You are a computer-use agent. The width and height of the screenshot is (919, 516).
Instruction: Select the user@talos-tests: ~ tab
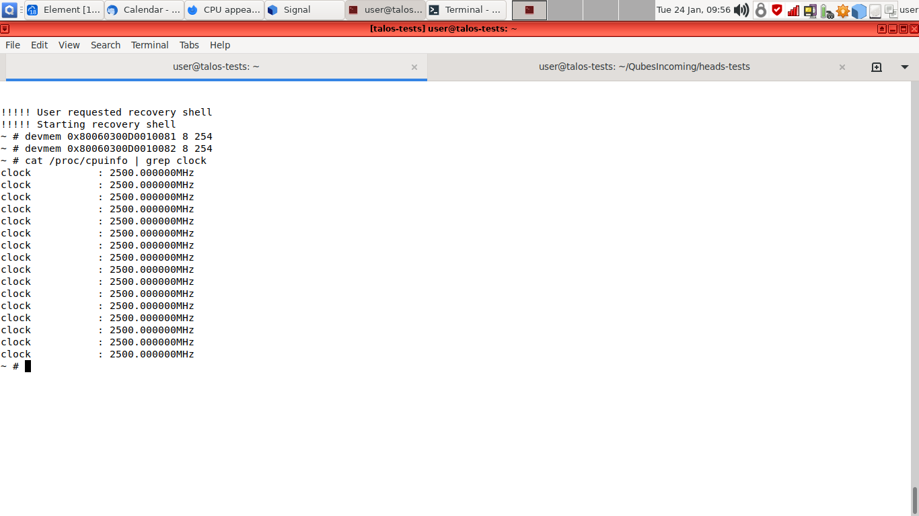click(216, 67)
